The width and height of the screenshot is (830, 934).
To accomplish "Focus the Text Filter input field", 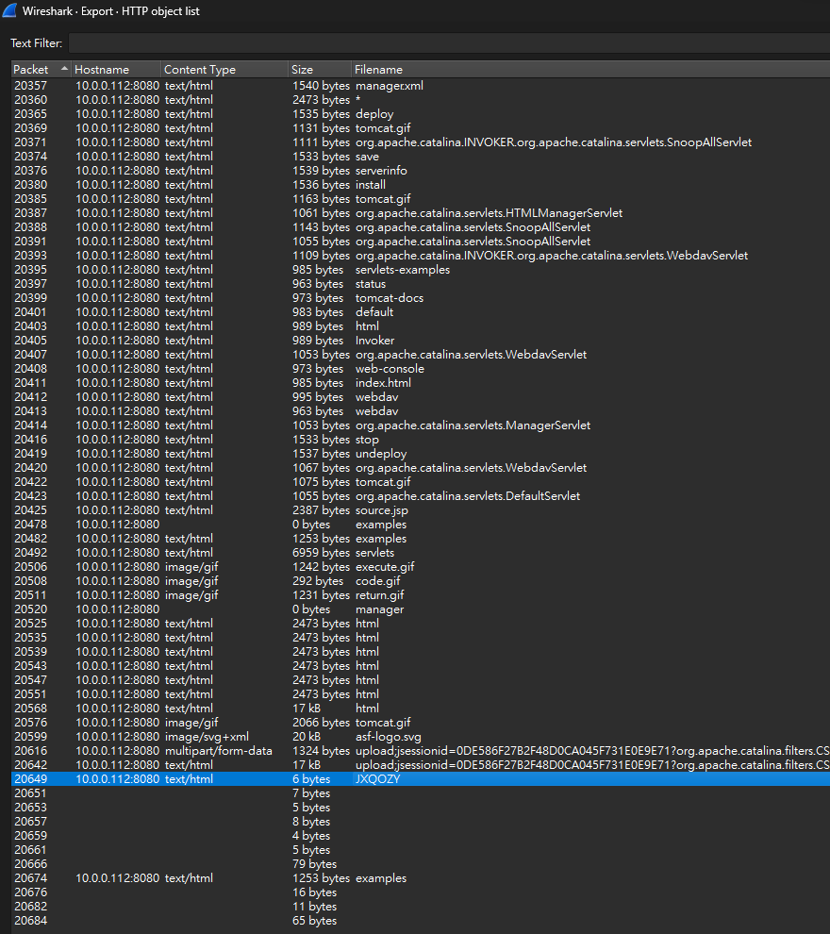I will coord(449,43).
